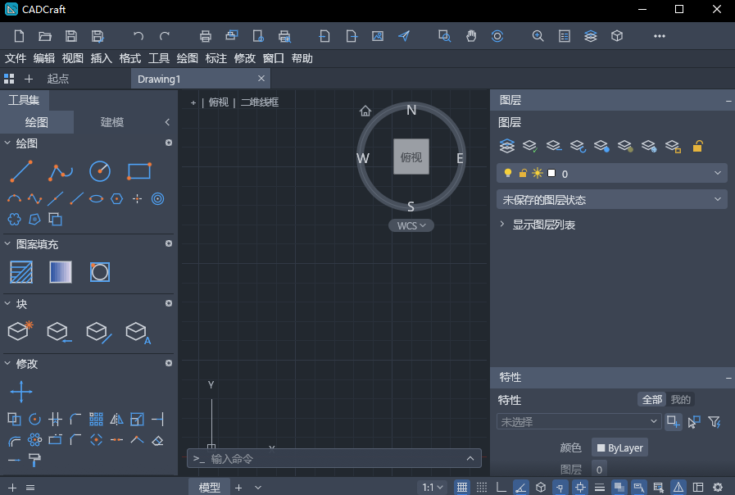This screenshot has height=495, width=735.
Task: Select the Rectangle tool
Action: pos(139,171)
